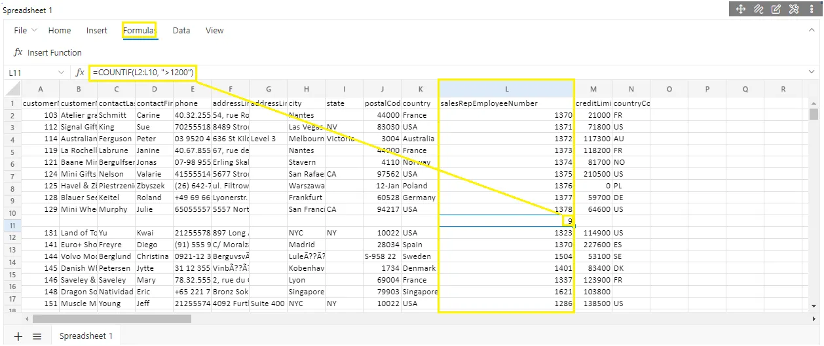The width and height of the screenshot is (824, 346).
Task: Click the move widget arrows icon
Action: [741, 9]
